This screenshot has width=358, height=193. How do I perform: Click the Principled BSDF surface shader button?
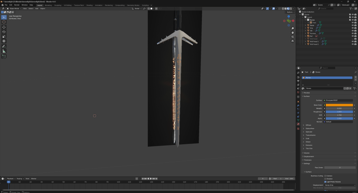click(338, 100)
